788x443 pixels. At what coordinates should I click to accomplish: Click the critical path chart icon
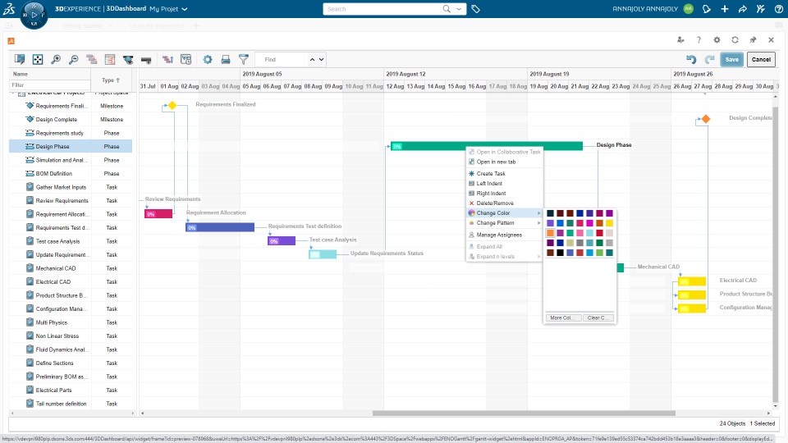pyautogui.click(x=109, y=60)
